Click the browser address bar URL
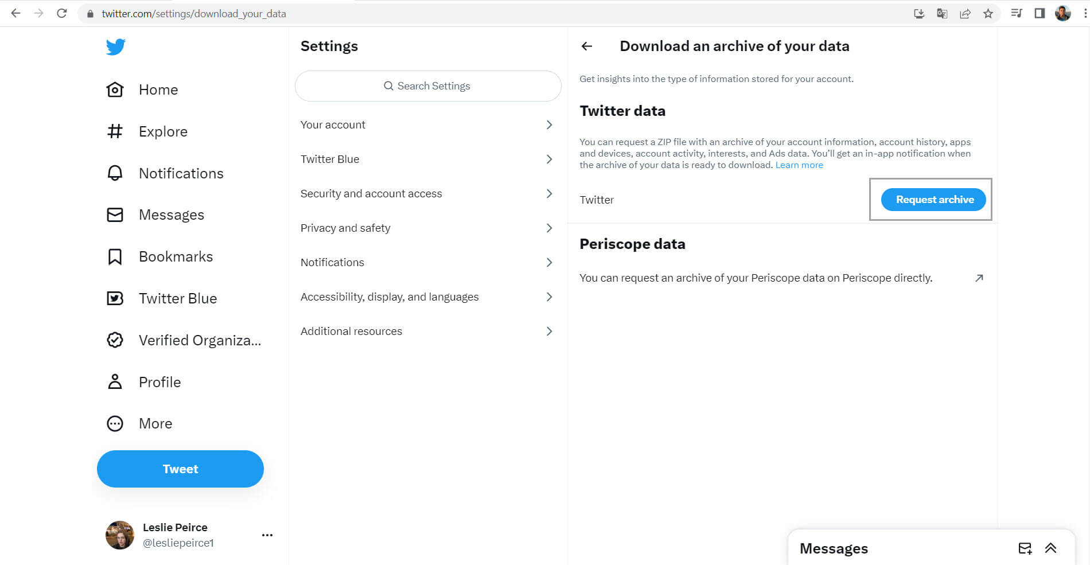Screen dimensions: 1090x565 (194, 14)
